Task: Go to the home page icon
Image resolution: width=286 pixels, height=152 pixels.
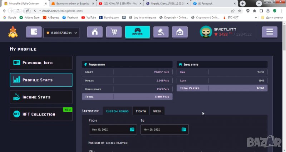Action: 95,32
